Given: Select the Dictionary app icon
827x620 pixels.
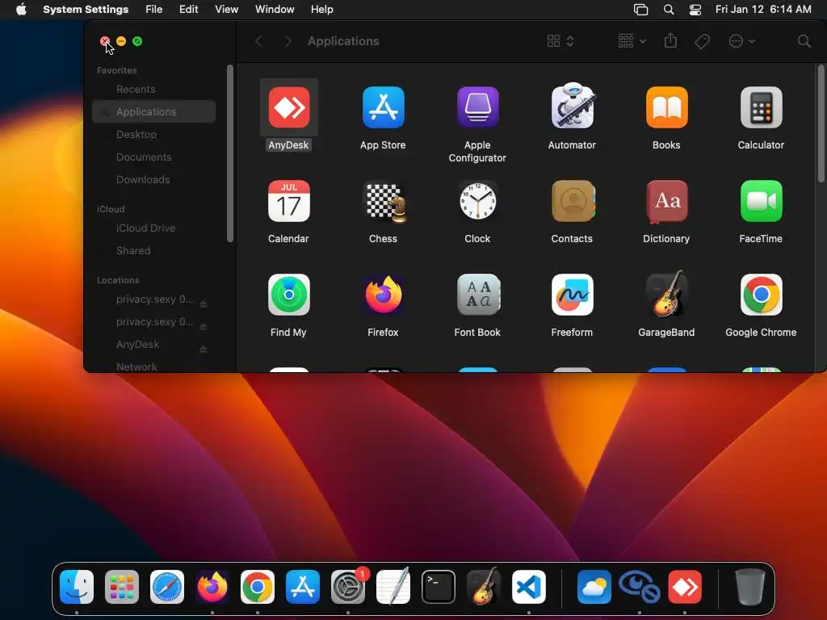Looking at the screenshot, I should [x=666, y=201].
